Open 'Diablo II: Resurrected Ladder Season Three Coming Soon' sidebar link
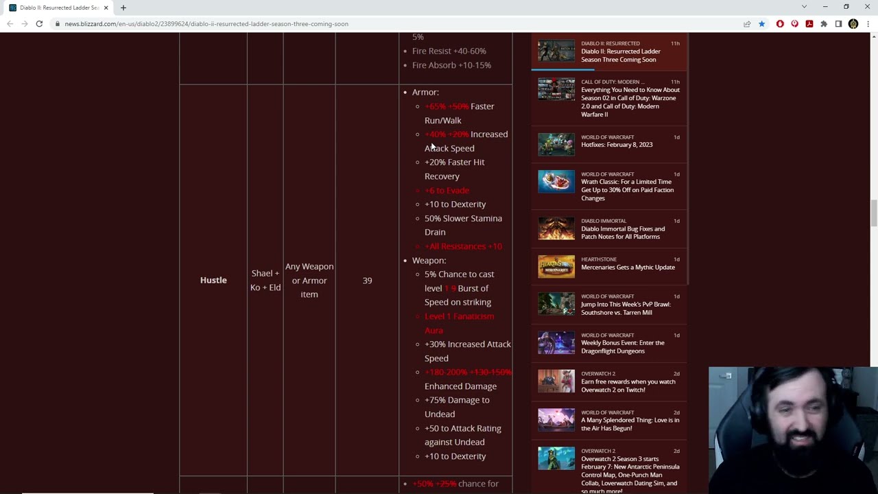 pos(621,56)
